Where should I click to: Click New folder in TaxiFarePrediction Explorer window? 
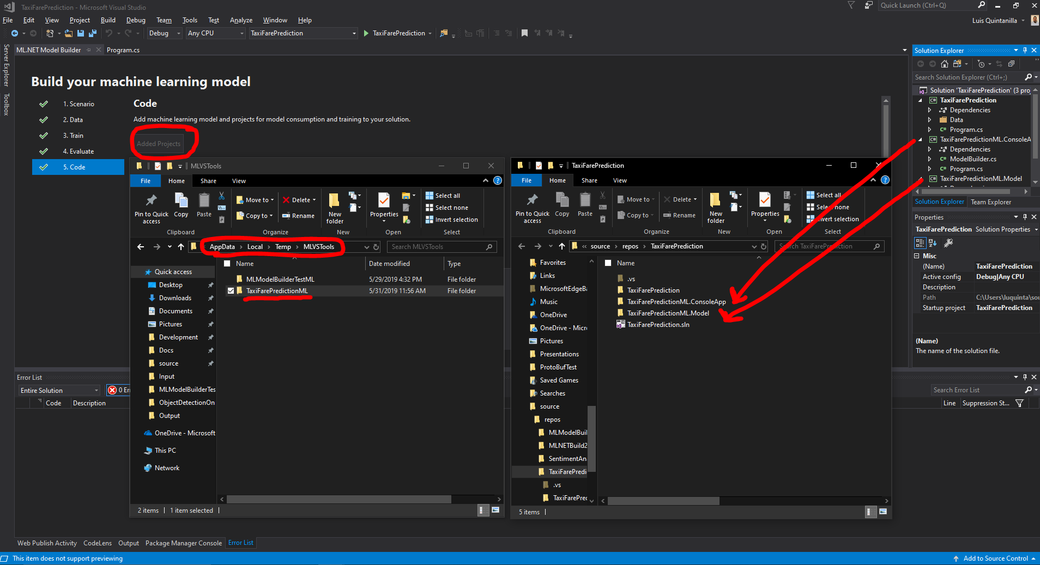pos(716,208)
